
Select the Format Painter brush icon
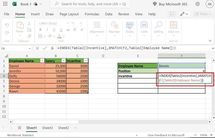coord(29,36)
